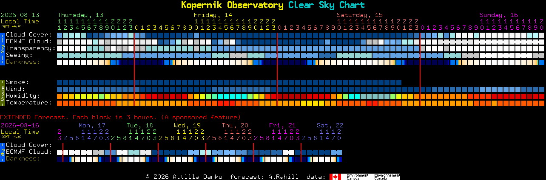Click the '2026-08-16' extended forecast date
This screenshot has height=180, width=546.
pyautogui.click(x=20, y=125)
